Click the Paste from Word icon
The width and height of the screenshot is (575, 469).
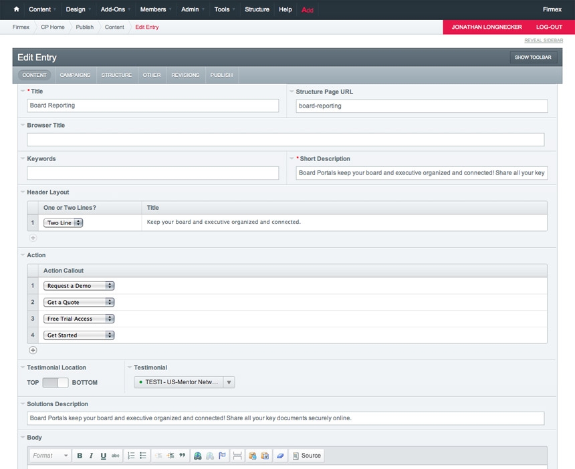tap(264, 456)
